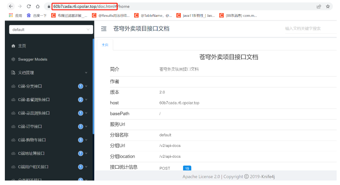This screenshot has height=185, width=340.
Task: Open the 百度一下 bookmark
Action: tap(37, 16)
